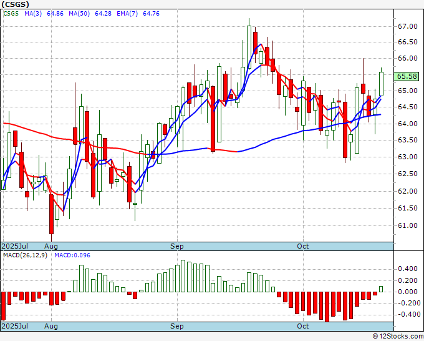Click the green 65.58 current price tag
The height and width of the screenshot is (341, 424).
pyautogui.click(x=407, y=76)
